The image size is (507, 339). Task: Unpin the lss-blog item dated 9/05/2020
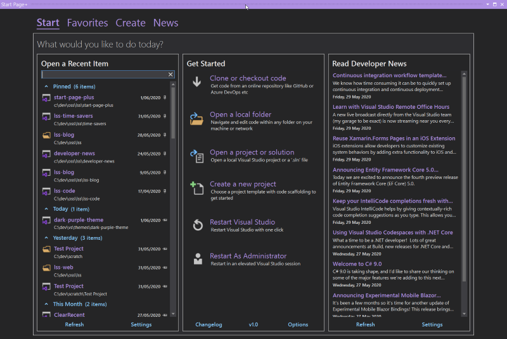tap(165, 172)
